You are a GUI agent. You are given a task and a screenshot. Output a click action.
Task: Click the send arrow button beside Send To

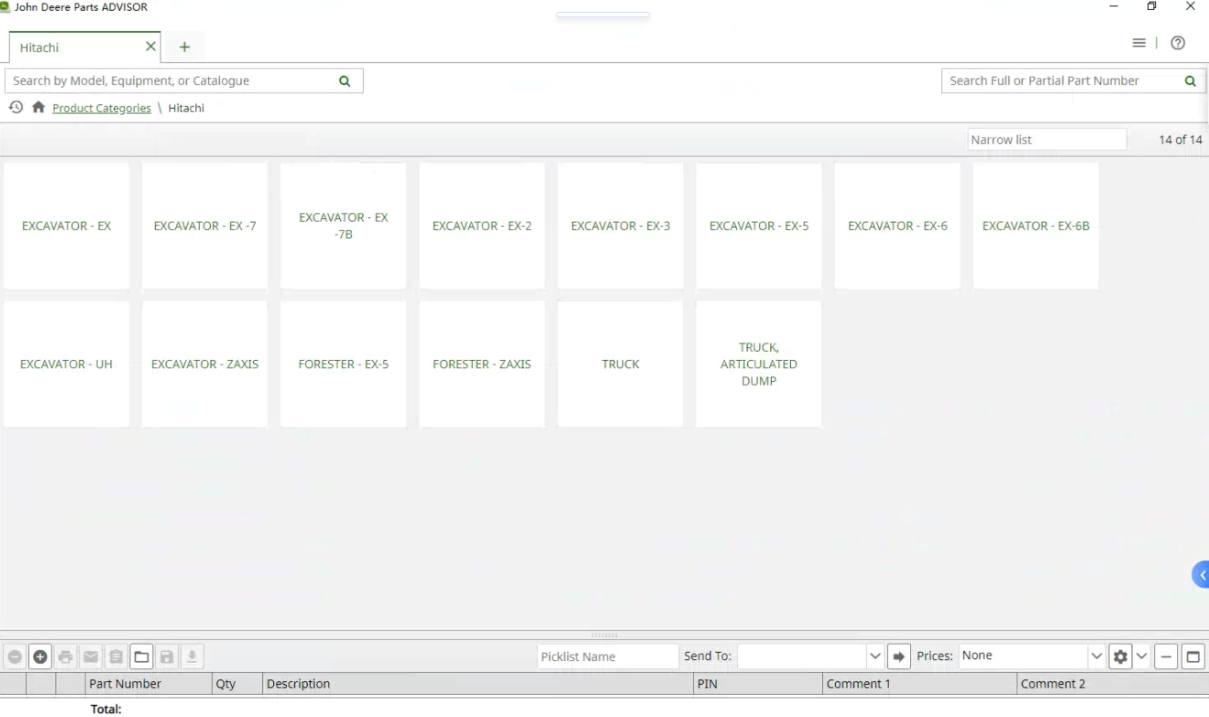(899, 657)
